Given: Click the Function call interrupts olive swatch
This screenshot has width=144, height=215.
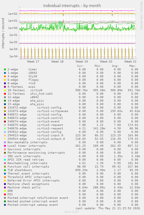Looking at the screenshot, I should 5,167.
